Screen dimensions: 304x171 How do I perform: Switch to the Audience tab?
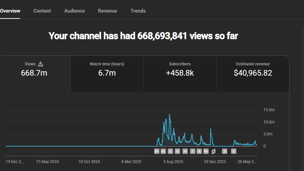[x=75, y=11]
